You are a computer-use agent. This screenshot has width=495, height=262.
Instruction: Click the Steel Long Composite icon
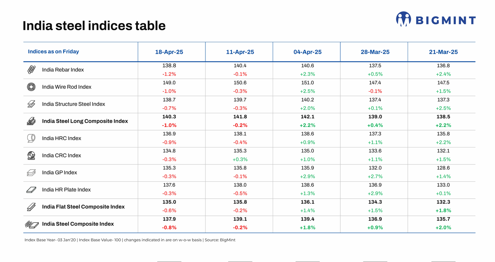[31, 121]
